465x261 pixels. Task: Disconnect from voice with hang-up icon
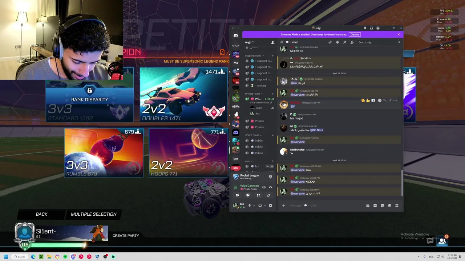point(270,187)
